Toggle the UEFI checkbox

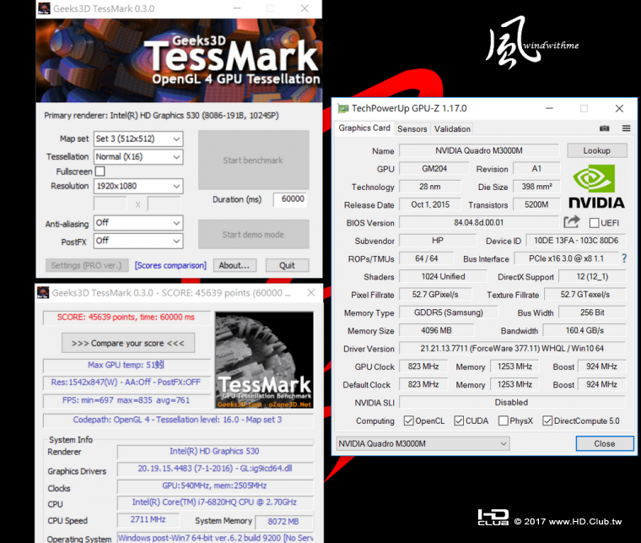594,223
